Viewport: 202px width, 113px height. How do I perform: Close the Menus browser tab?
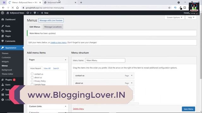(40, 3)
